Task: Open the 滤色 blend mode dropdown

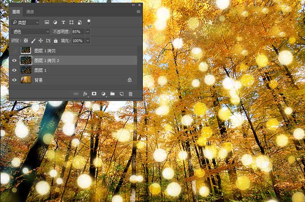Action: point(31,31)
